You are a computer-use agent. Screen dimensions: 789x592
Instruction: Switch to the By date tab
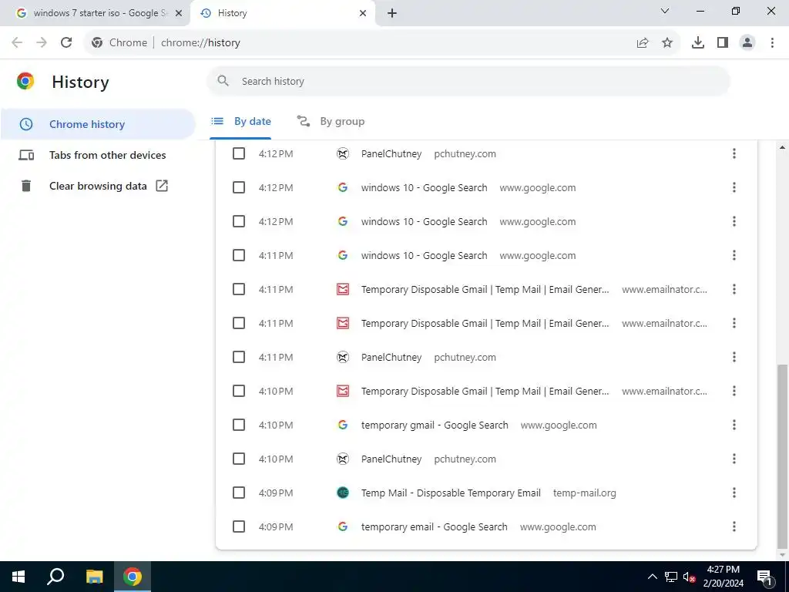point(240,121)
